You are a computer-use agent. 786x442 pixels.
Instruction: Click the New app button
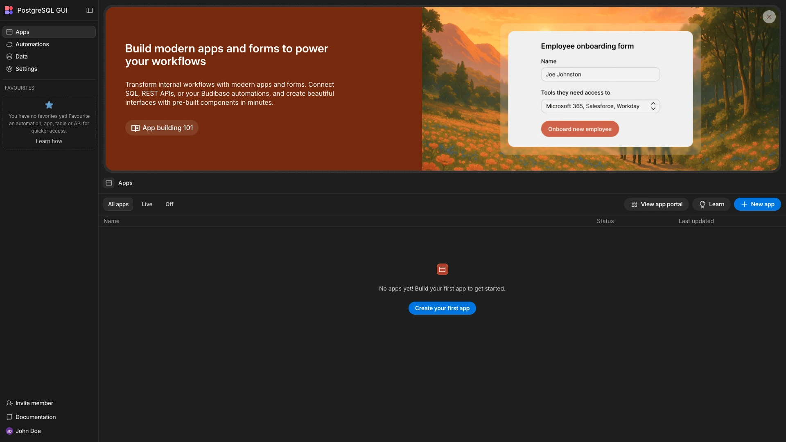(x=757, y=204)
